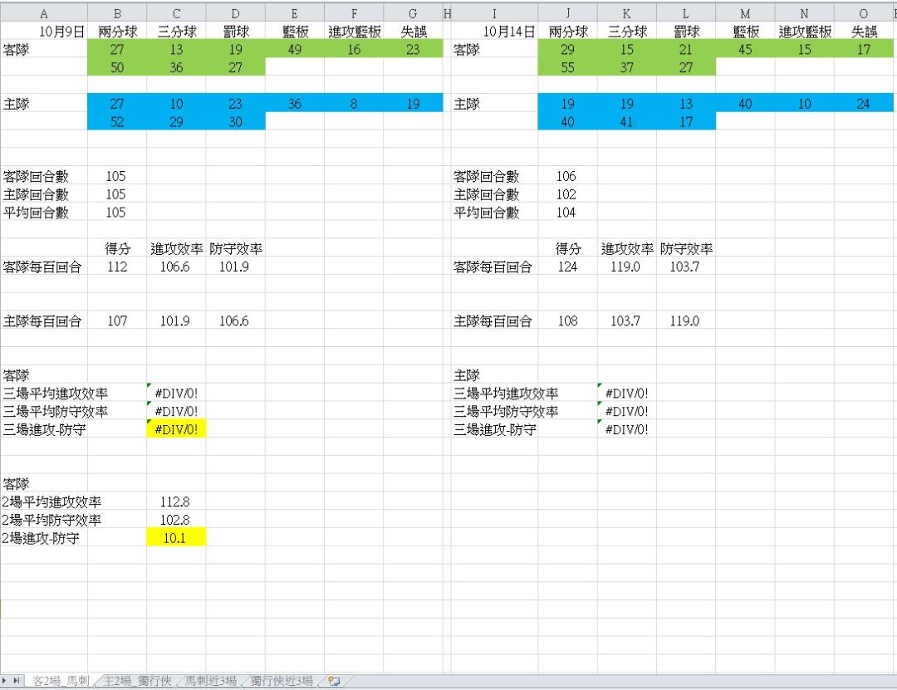The width and height of the screenshot is (897, 690).
Task: Select the 客隊回合數 value 106
Action: tap(567, 176)
